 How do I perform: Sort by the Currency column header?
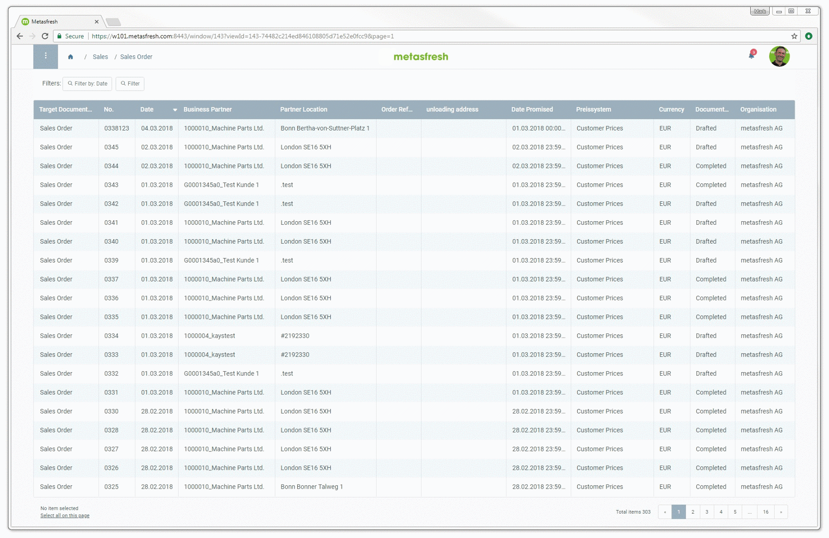tap(672, 110)
